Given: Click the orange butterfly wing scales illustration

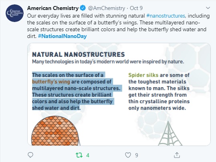Looking at the screenshot, I should click(x=55, y=131).
